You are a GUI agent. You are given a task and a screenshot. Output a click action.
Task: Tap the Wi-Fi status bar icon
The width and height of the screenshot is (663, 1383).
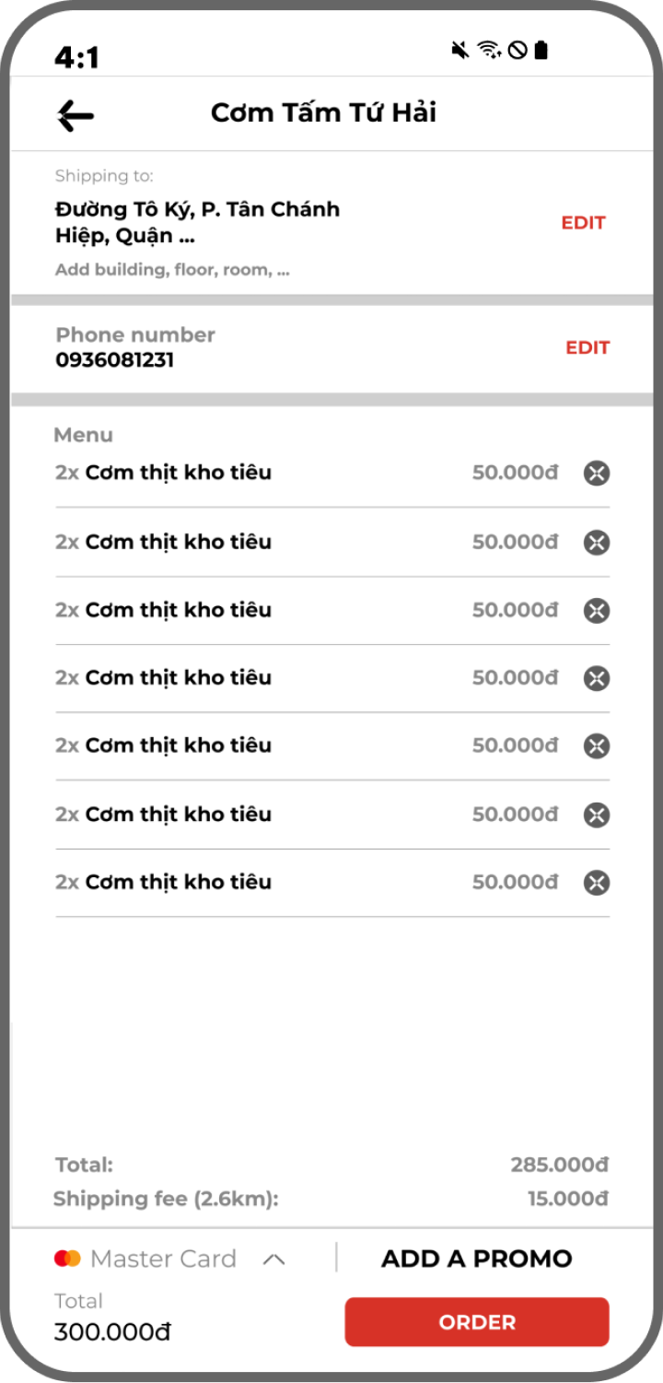coord(489,50)
